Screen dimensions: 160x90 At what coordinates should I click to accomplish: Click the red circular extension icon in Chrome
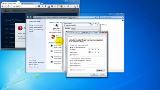52,6
